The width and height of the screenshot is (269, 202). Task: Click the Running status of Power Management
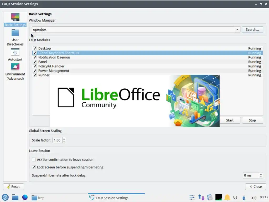(x=254, y=71)
